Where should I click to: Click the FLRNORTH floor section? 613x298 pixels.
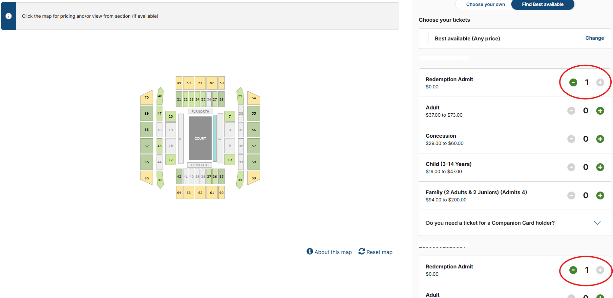click(x=200, y=111)
